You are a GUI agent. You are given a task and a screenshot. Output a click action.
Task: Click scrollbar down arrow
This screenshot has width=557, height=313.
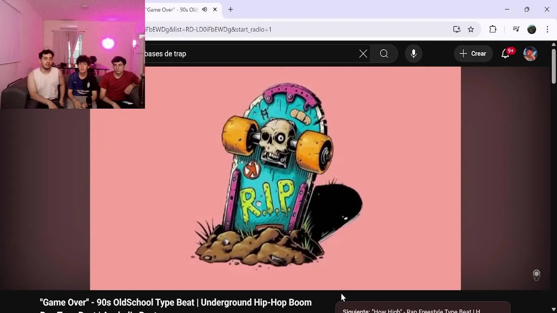[554, 309]
